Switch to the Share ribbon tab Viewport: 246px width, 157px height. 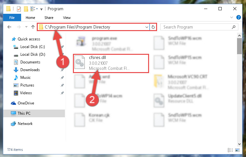click(x=49, y=18)
